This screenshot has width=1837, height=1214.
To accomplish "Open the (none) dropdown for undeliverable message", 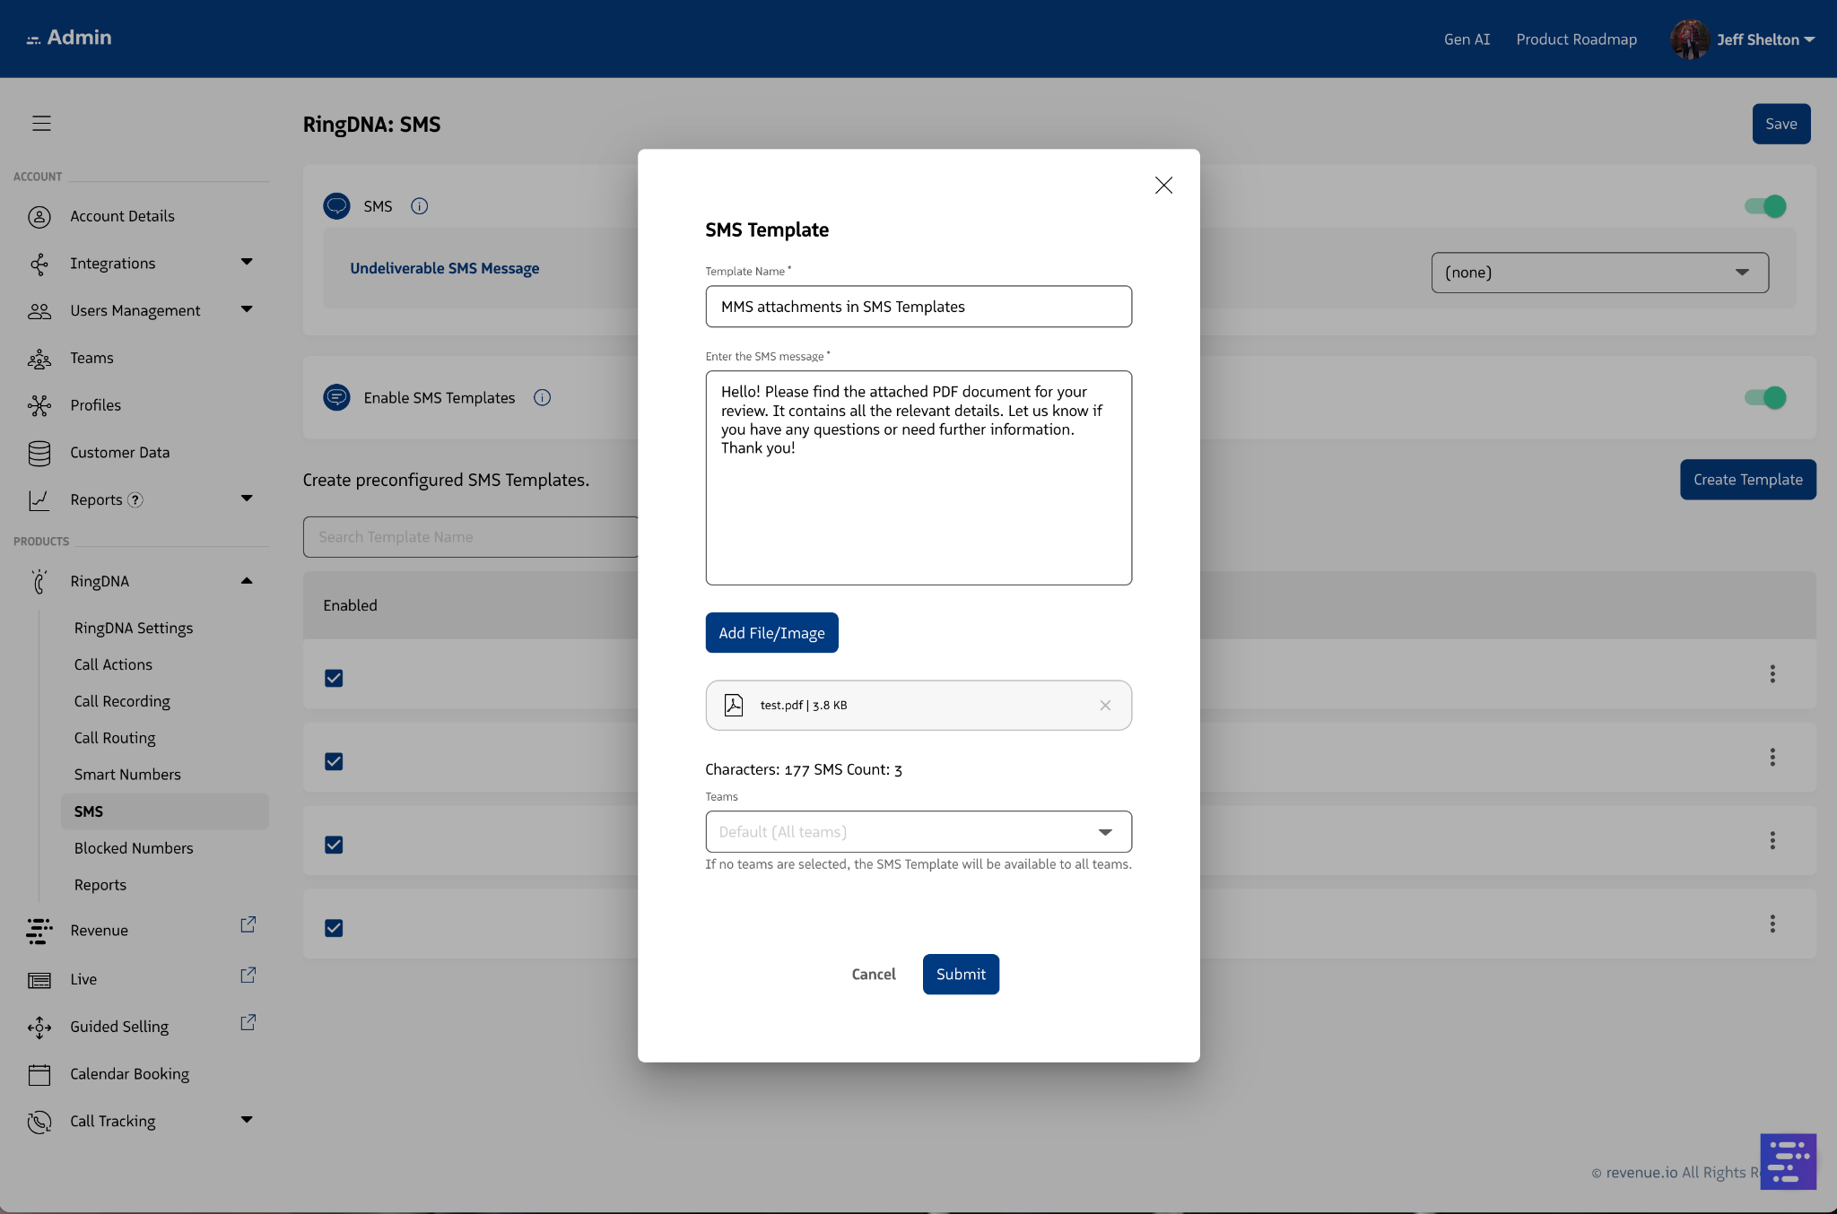I will pos(1598,272).
